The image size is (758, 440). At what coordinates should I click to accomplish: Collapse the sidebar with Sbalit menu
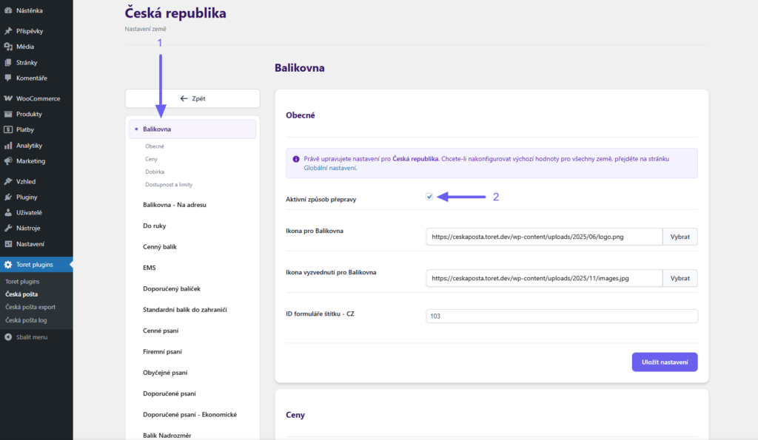(31, 337)
